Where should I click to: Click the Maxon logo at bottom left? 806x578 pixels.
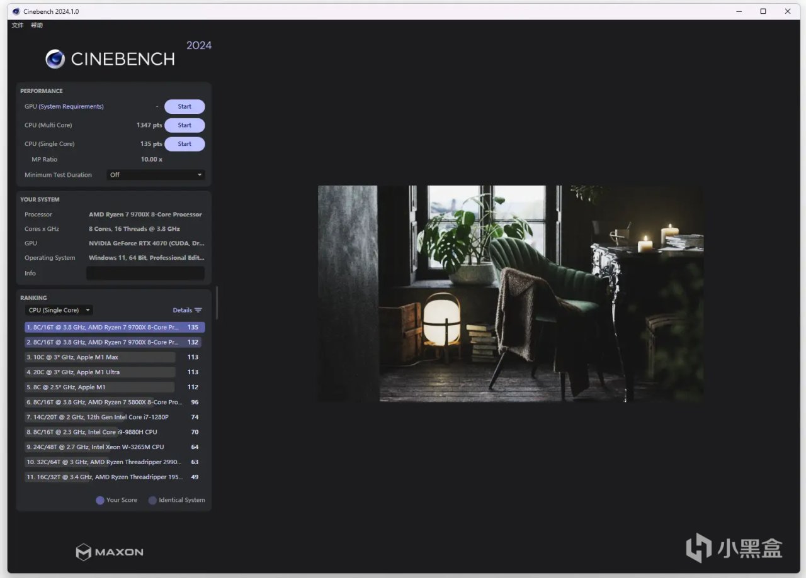point(110,552)
